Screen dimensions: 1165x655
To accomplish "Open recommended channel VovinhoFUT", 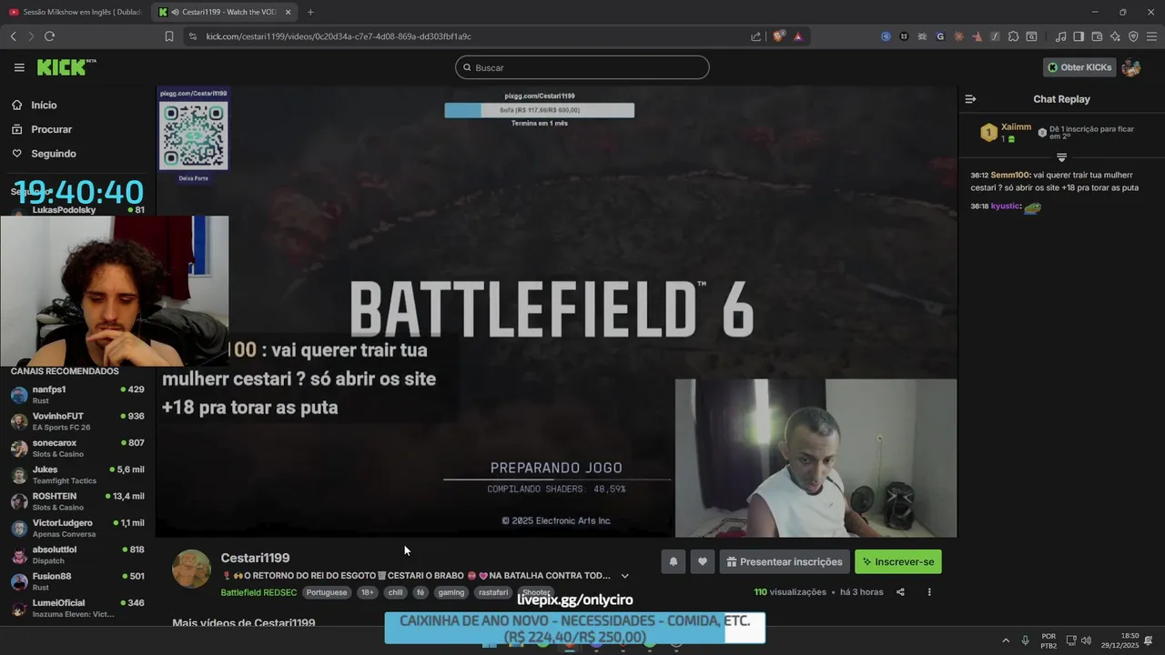I will 77,421.
